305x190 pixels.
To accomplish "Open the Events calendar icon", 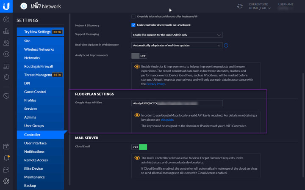I will 6,147.
